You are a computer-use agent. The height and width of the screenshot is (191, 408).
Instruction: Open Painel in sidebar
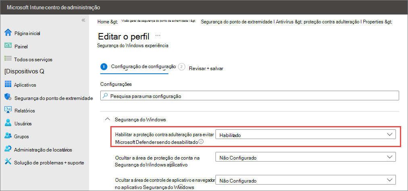(21, 47)
